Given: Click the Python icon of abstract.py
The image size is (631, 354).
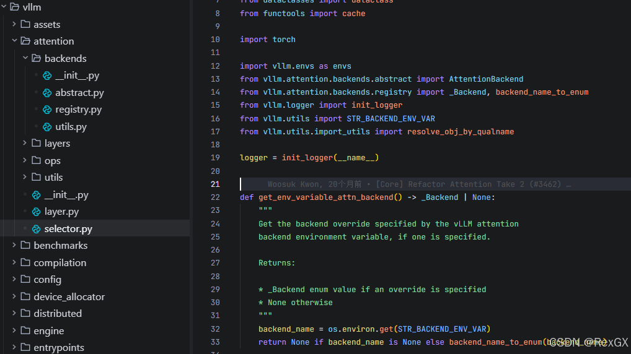Looking at the screenshot, I should coord(47,93).
